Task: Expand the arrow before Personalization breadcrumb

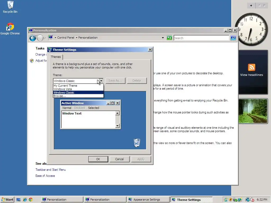Action: tap(76, 38)
